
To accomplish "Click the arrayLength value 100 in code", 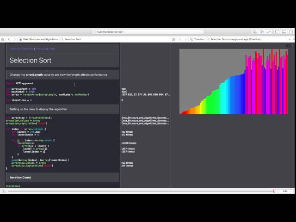I will tap(34, 89).
